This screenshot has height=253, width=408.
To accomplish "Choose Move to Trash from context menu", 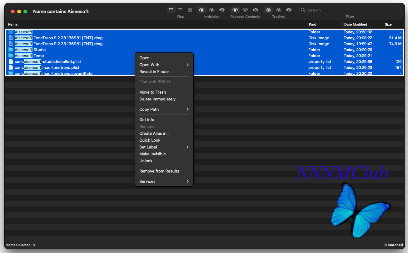I will coord(153,92).
